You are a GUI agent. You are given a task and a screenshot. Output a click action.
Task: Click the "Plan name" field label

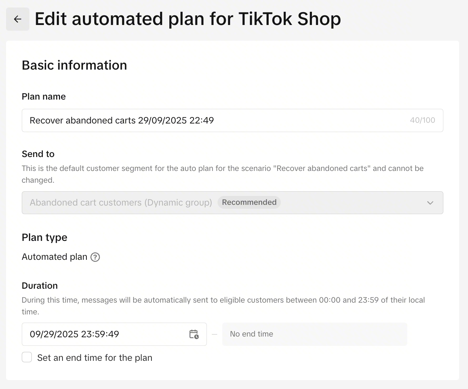pos(44,97)
